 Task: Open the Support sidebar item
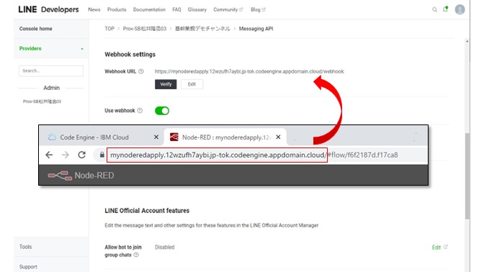(28, 267)
